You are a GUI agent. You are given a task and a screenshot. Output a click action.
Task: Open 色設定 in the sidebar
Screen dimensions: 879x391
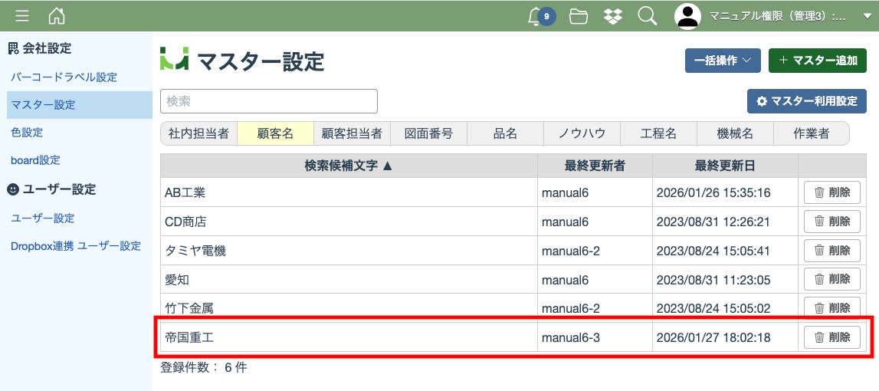(x=27, y=133)
